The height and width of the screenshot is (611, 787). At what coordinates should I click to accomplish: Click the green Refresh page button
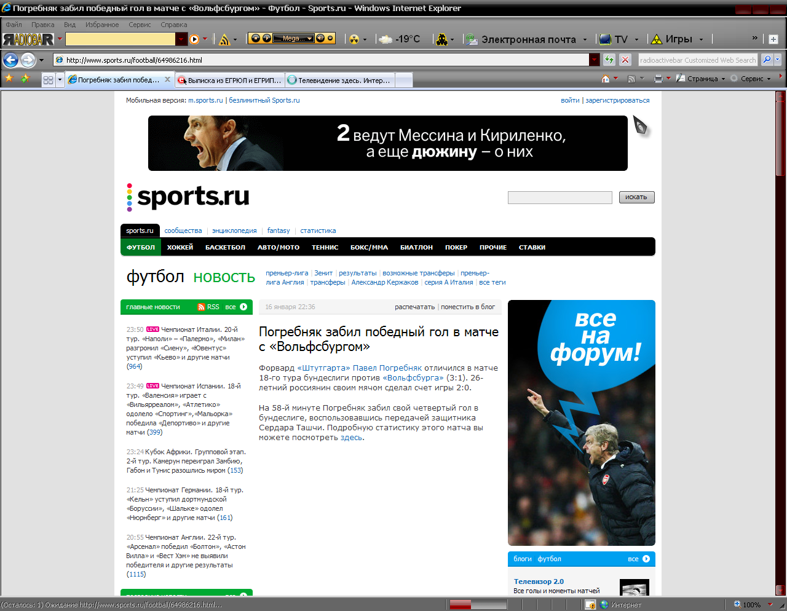(609, 60)
